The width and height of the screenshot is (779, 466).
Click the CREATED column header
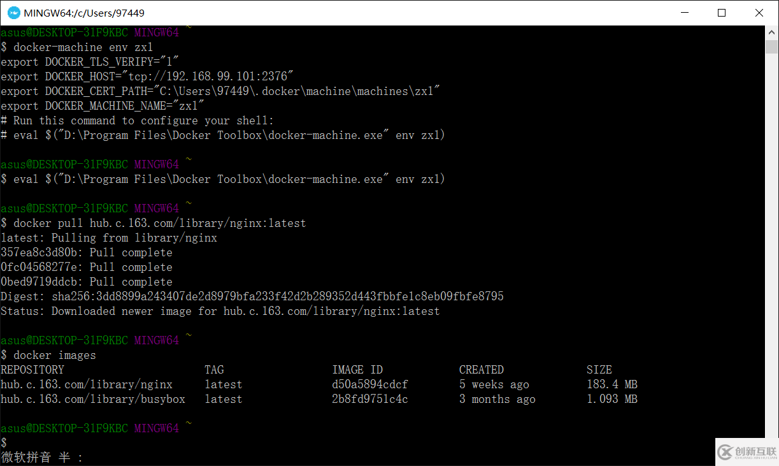pos(482,370)
